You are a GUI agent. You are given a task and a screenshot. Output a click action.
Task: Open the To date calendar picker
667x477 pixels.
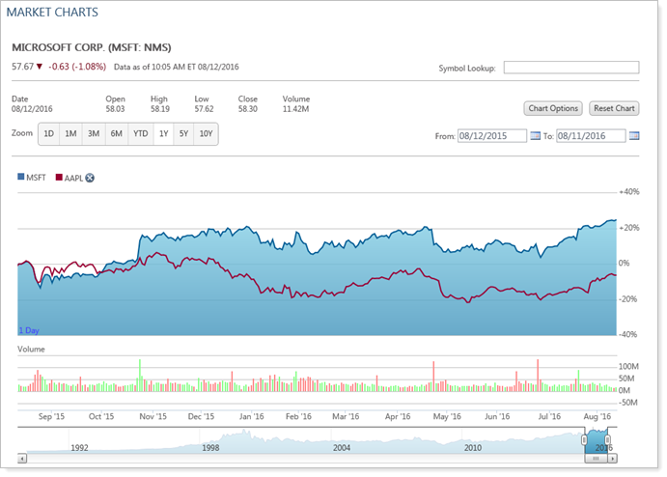(634, 136)
